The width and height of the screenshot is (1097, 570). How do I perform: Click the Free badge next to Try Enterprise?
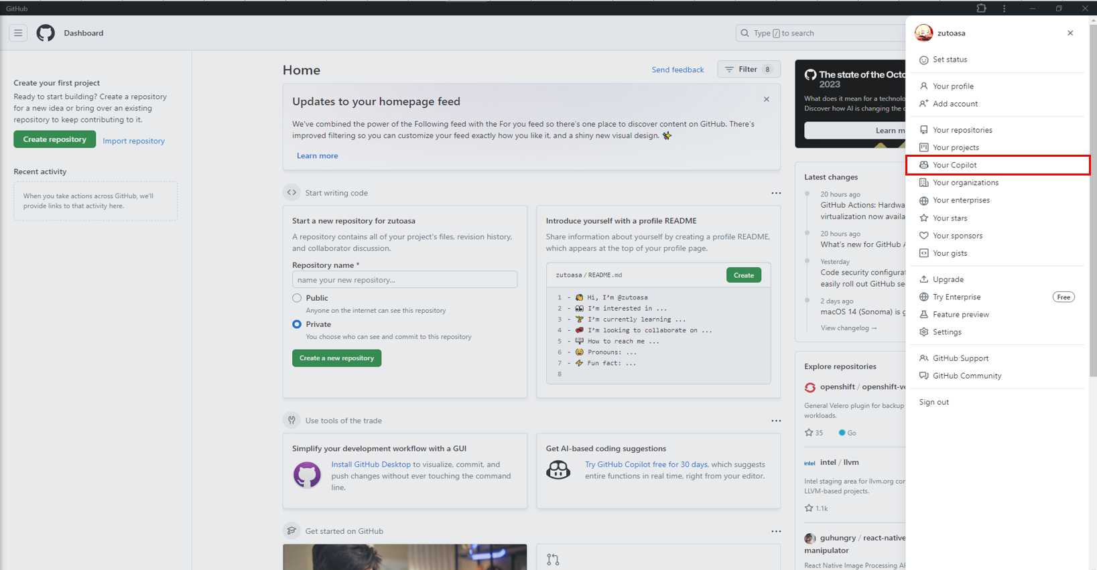tap(1063, 297)
